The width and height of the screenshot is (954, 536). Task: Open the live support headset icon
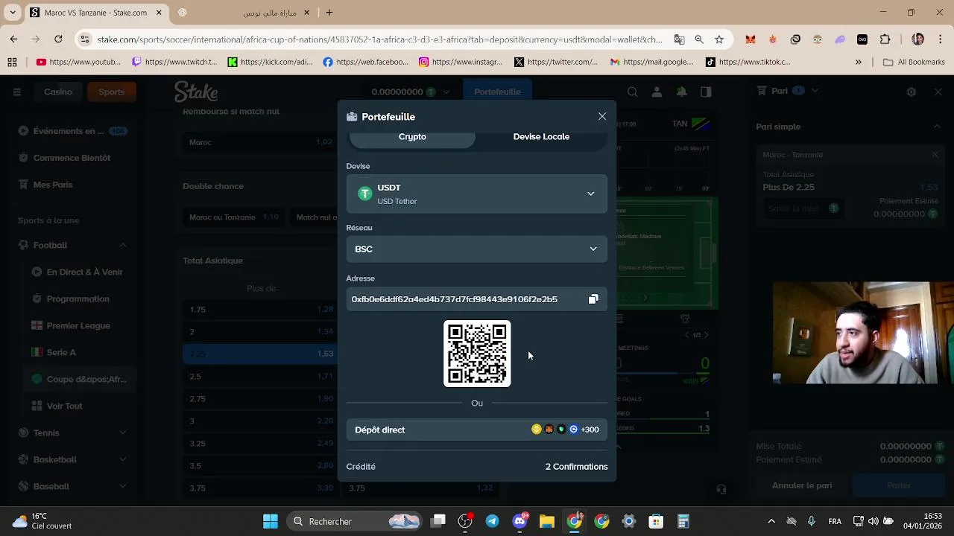pos(721,489)
